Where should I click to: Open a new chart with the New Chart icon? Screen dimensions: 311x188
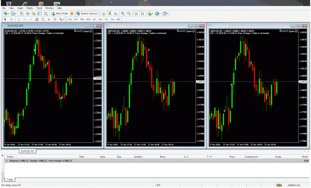pyautogui.click(x=5, y=13)
